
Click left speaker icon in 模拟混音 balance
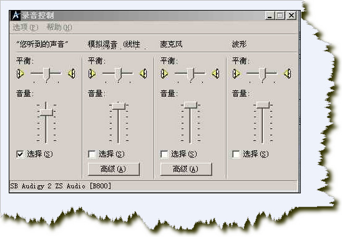point(92,74)
